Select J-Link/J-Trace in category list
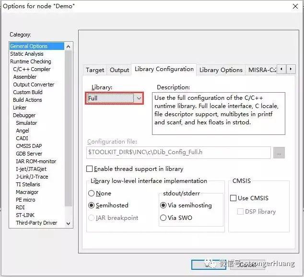 click(x=37, y=177)
